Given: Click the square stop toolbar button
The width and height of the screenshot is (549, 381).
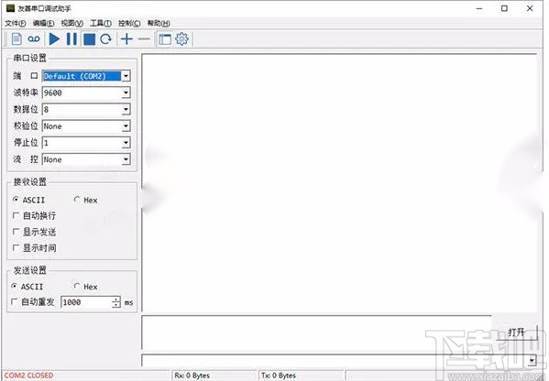Looking at the screenshot, I should [x=89, y=39].
